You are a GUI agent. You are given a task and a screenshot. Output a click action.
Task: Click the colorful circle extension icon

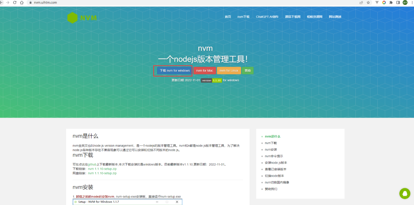[384, 2]
